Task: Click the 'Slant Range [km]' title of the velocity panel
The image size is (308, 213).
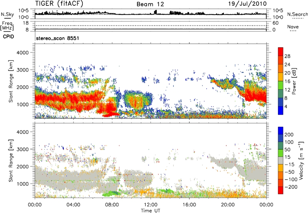Action: pyautogui.click(x=11, y=161)
